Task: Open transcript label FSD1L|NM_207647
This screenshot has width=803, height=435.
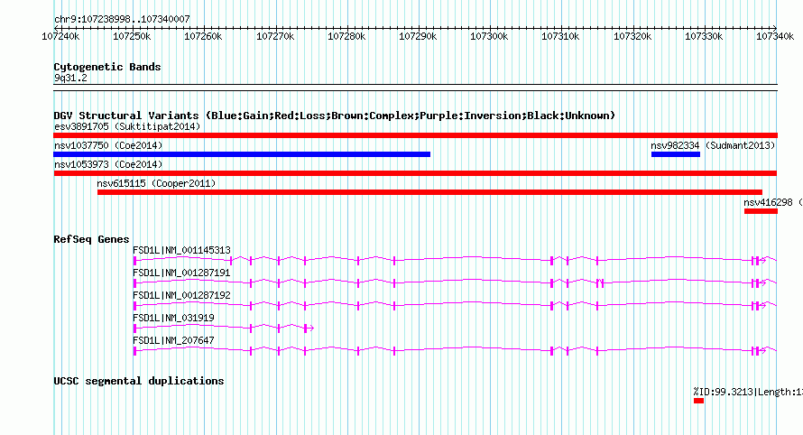Action: tap(173, 340)
